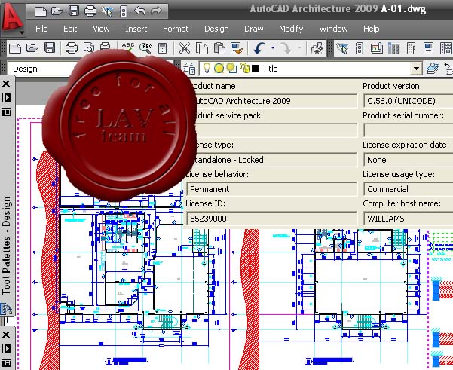
Task: Open the AutoCAD application menu logo
Action: point(11,17)
